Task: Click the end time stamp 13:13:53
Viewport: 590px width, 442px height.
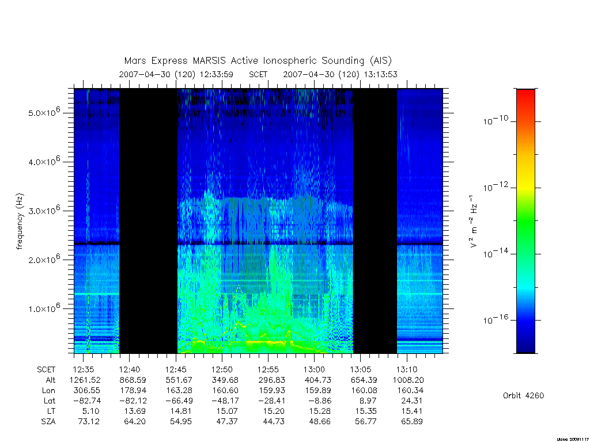Action: pyautogui.click(x=380, y=74)
